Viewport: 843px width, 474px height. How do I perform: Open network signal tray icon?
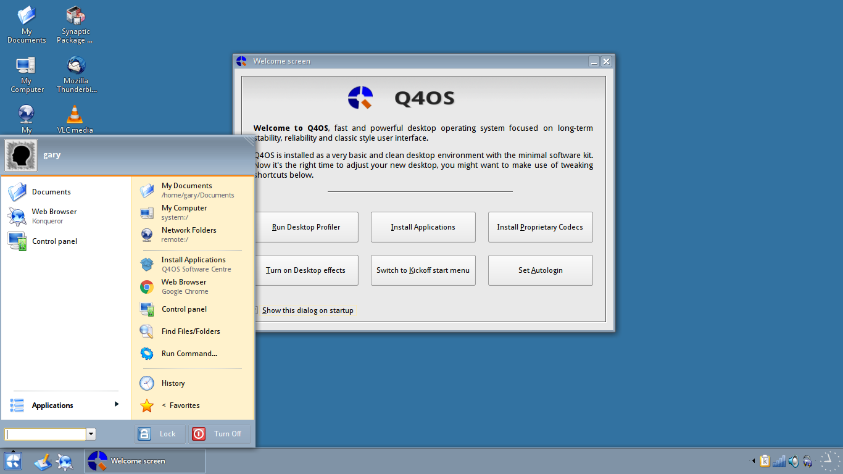779,461
